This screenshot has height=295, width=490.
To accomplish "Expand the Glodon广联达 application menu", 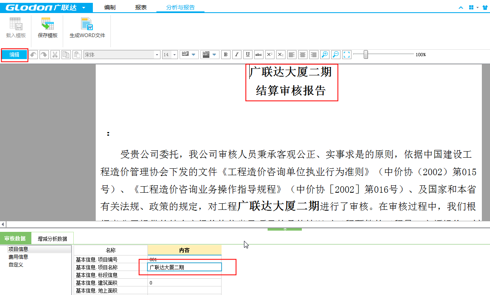I will [83, 7].
